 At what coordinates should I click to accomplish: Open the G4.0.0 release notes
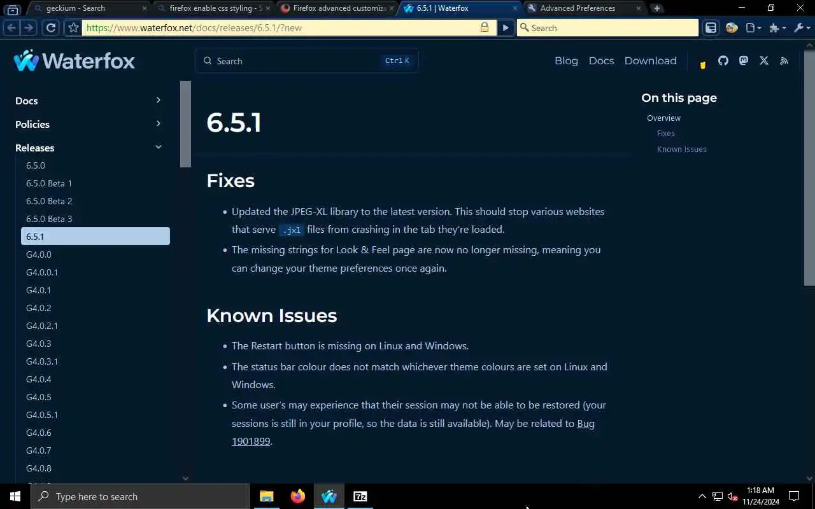pos(96,254)
